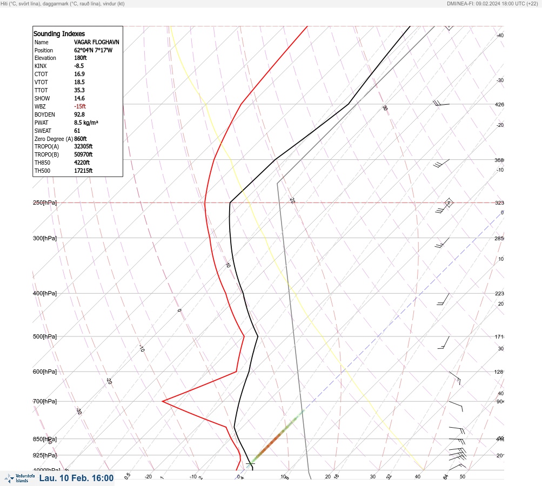Click the 'DMI/NEA-FI: 09.02.2024 18:00 UTC (+22)' header
The height and width of the screenshot is (486, 542).
(x=492, y=4)
